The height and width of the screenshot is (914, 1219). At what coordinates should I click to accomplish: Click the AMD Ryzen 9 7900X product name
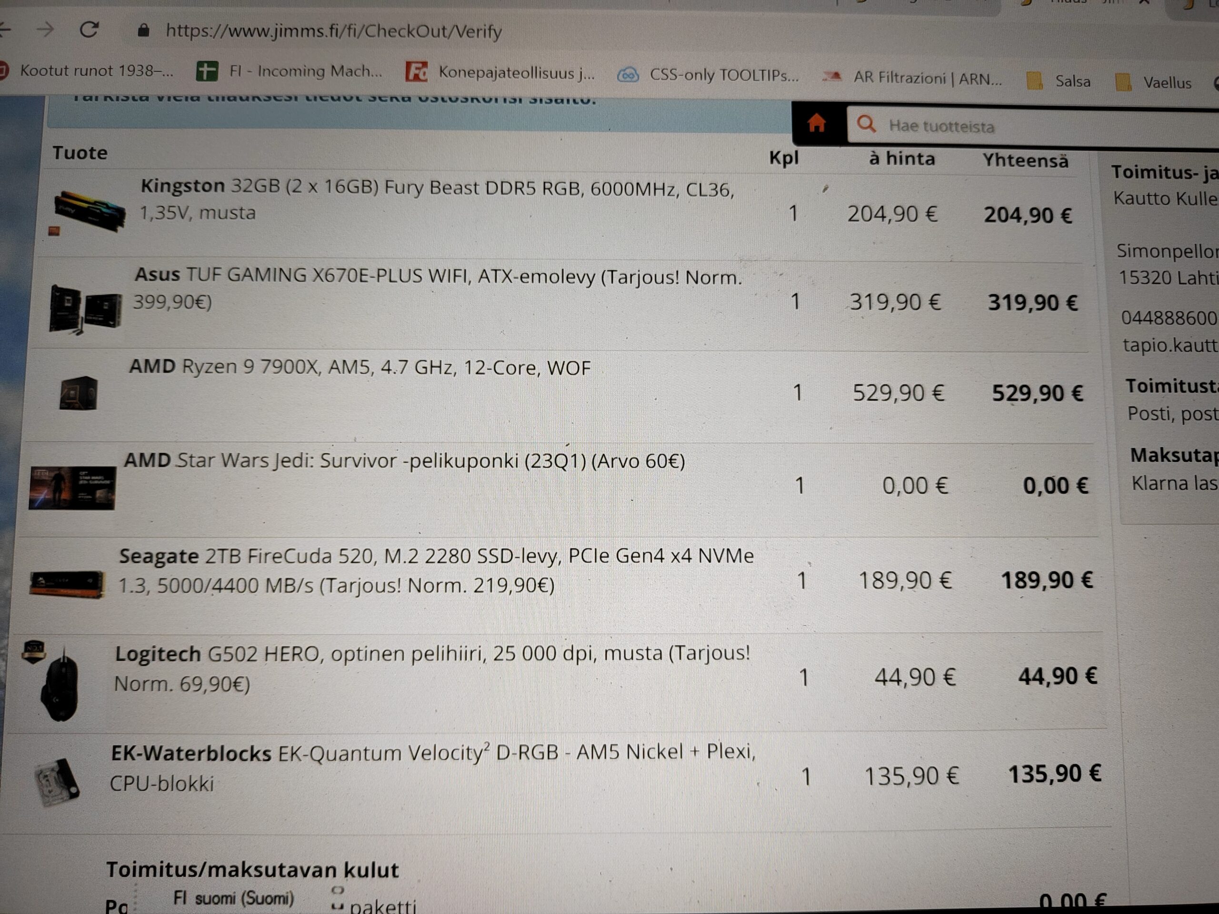pyautogui.click(x=360, y=367)
